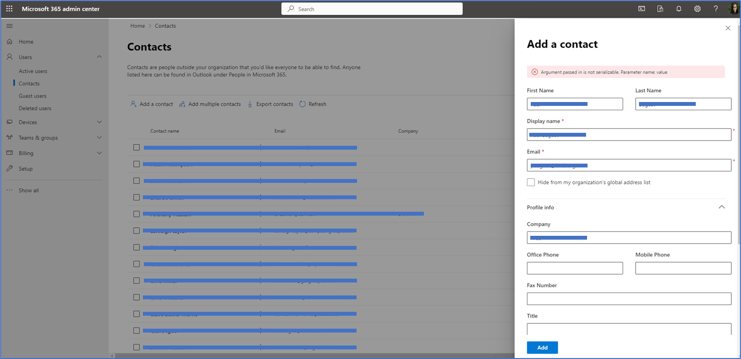Click the Office Phone input field

[x=575, y=268]
